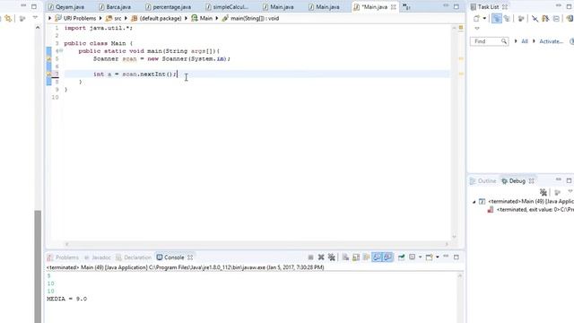574x323 pixels.
Task: Open the percentage.java editor tab
Action: coord(168,7)
